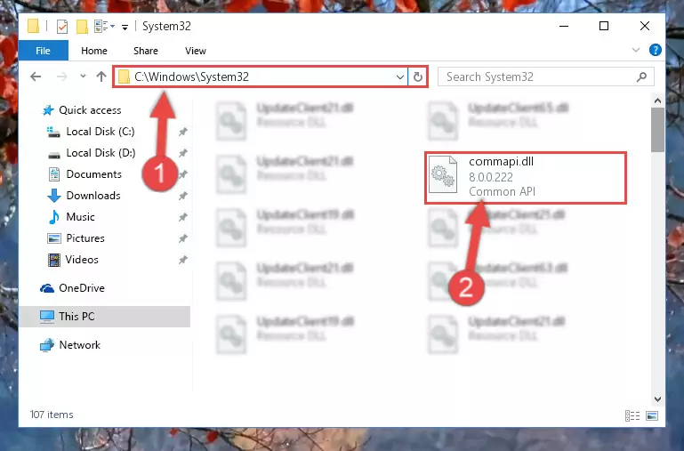Open Customize Quick Access Toolbar dropdown
The height and width of the screenshot is (451, 684).
[125, 27]
